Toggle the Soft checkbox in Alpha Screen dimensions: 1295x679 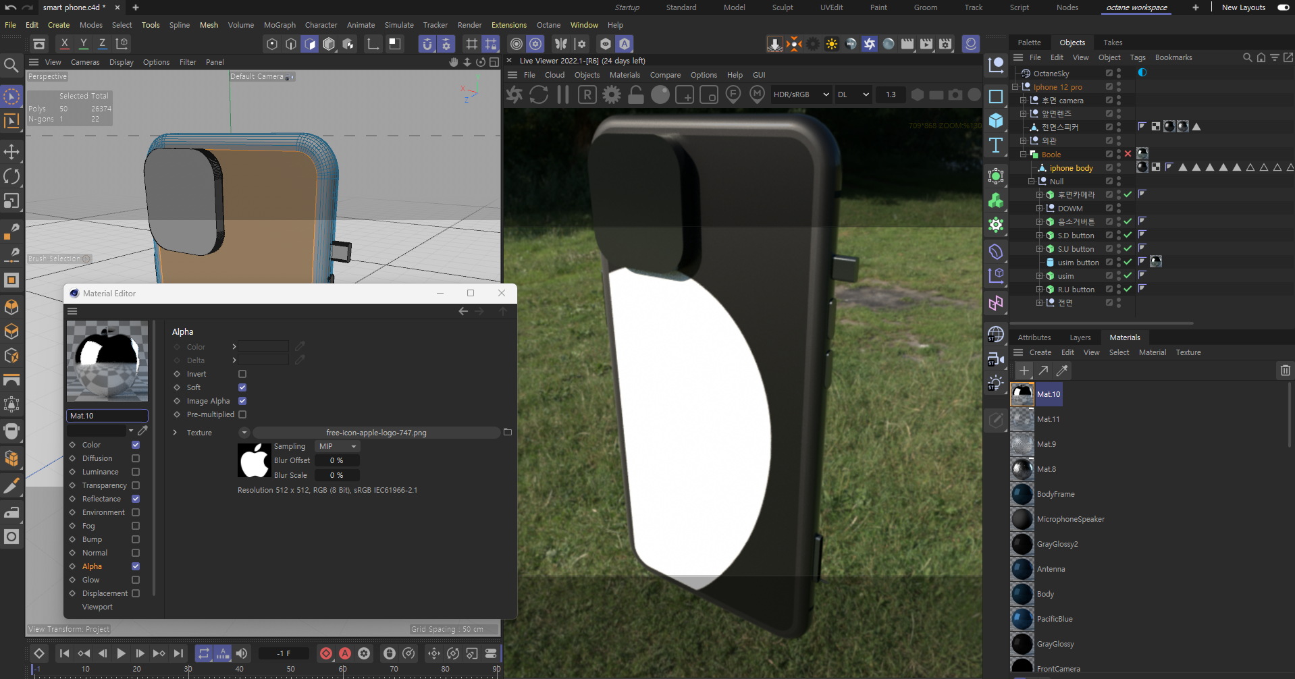[242, 387]
